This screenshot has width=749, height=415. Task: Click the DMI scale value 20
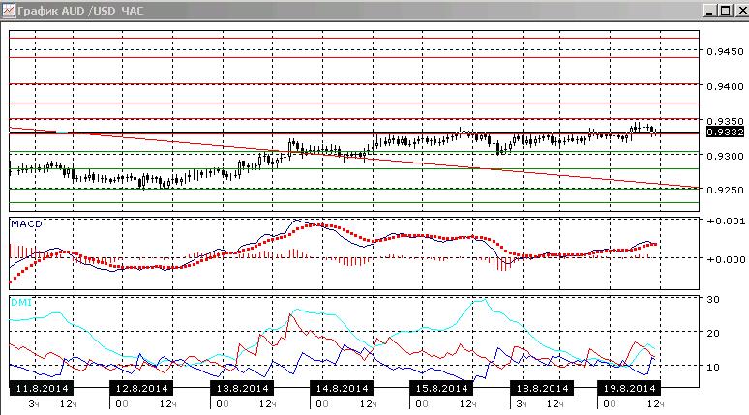pyautogui.click(x=713, y=334)
